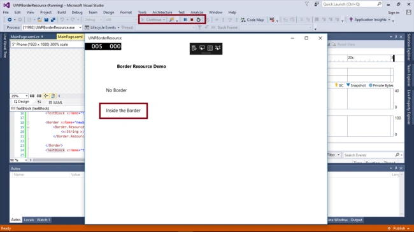The height and width of the screenshot is (232, 414).
Task: Open the Analyze menu
Action: (197, 12)
